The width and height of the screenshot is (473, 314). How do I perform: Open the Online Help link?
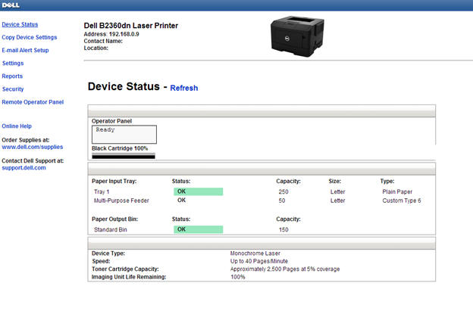coord(17,126)
